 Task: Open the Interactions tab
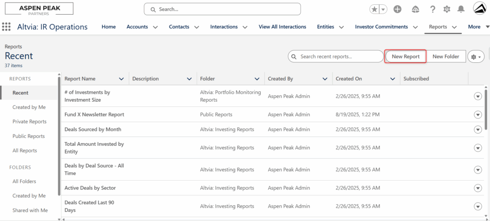tap(224, 27)
